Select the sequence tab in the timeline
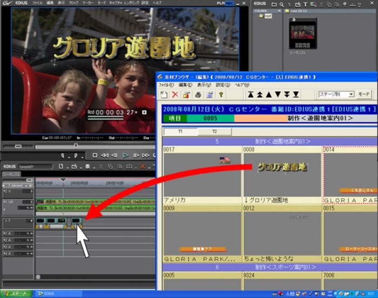Viewport: 378px width, 298px height. coord(11,174)
